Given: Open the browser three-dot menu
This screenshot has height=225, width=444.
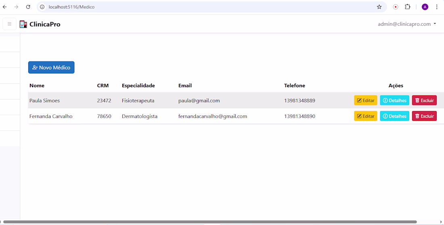Looking at the screenshot, I should click(x=437, y=7).
